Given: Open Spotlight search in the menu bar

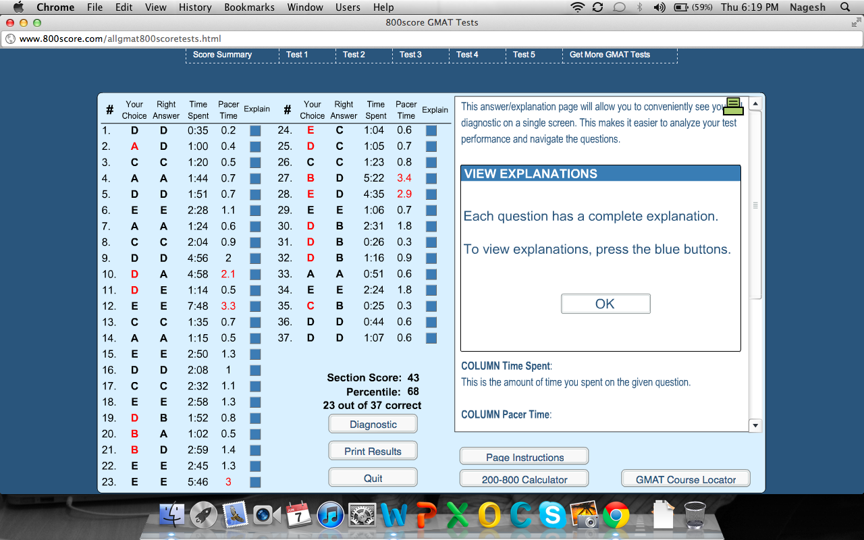Looking at the screenshot, I should click(x=845, y=7).
